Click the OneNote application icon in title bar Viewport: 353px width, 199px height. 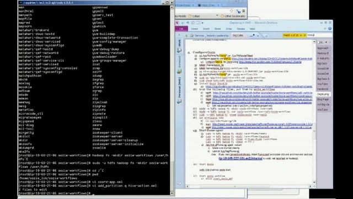178,23
